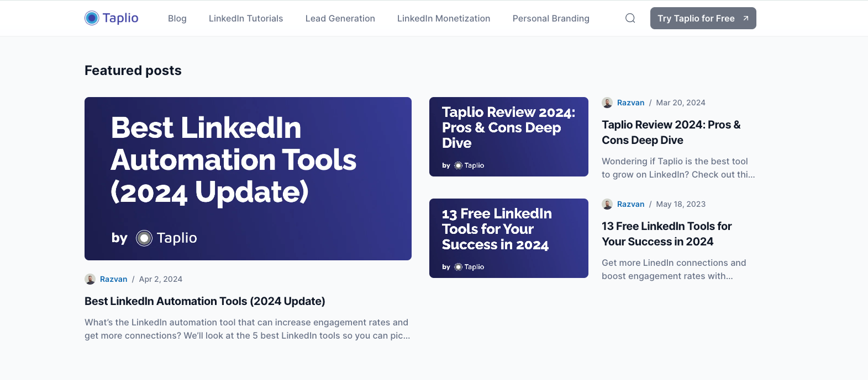The width and height of the screenshot is (868, 380).
Task: Open Personal Branding category
Action: click(x=551, y=18)
